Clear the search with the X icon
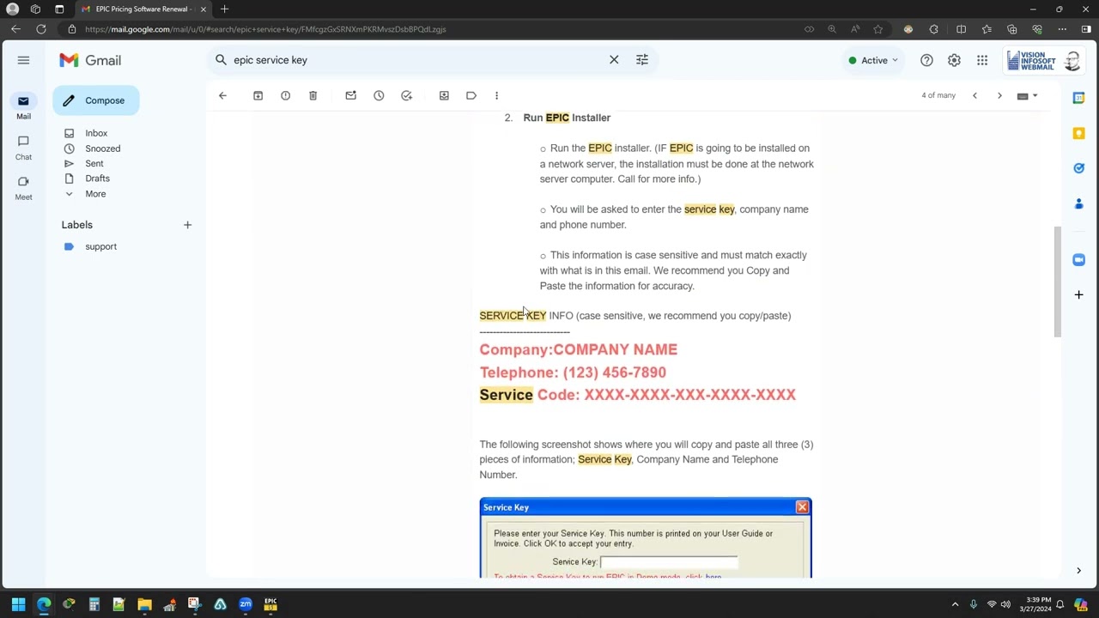1099x618 pixels. [x=614, y=60]
